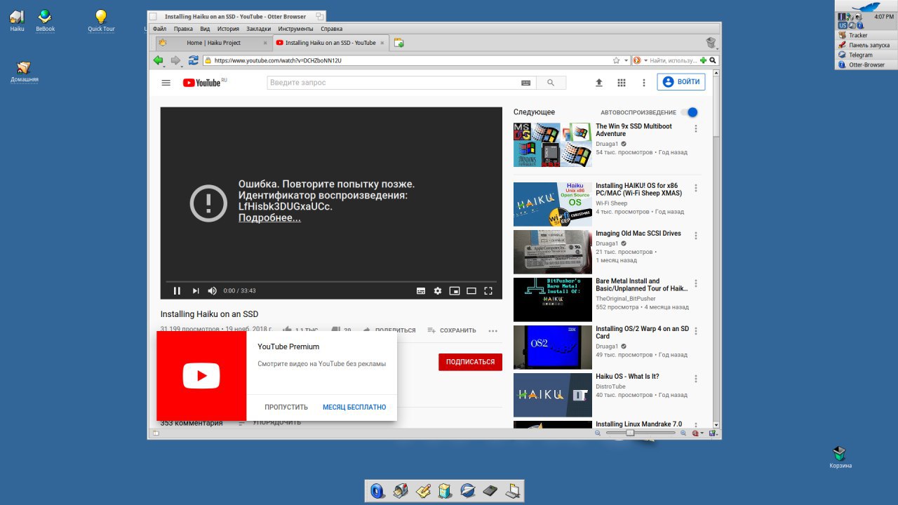Toggle subtitles in the player
Screen dimensions: 898x505
pyautogui.click(x=421, y=290)
